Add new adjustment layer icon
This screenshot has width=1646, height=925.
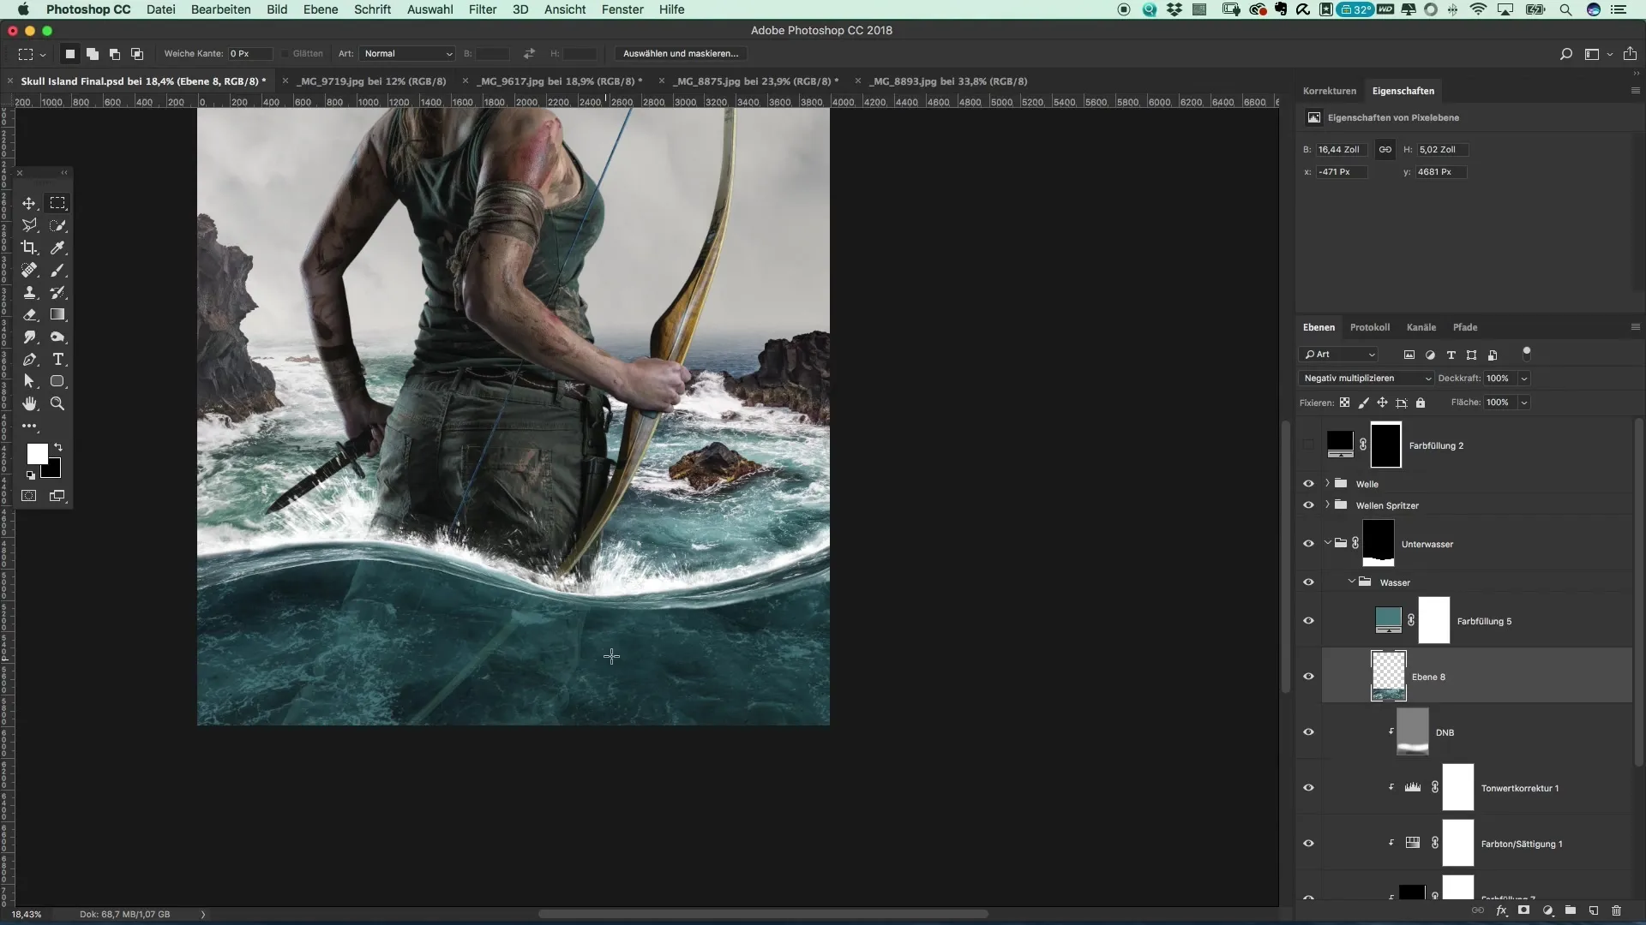coord(1547,910)
